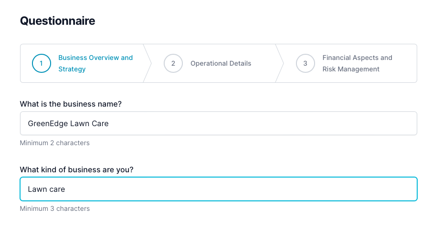
Task: Click the "Risk Management" line in step three
Action: coord(351,69)
